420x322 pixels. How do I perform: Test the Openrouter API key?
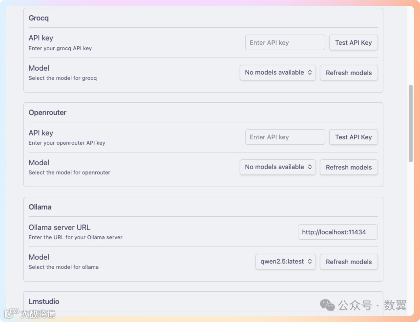coord(353,137)
